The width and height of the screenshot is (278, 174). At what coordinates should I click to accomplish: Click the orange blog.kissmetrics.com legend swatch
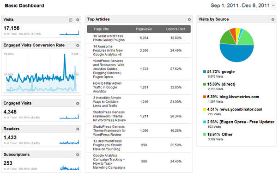pyautogui.click(x=205, y=97)
